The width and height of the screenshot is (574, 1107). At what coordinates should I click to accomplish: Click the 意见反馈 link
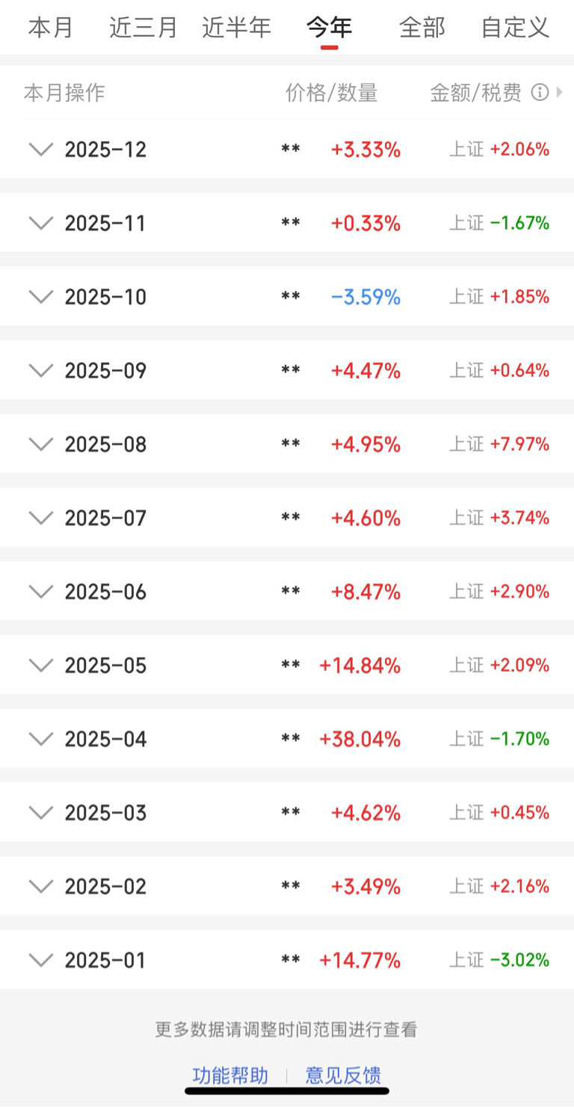pyautogui.click(x=343, y=1076)
